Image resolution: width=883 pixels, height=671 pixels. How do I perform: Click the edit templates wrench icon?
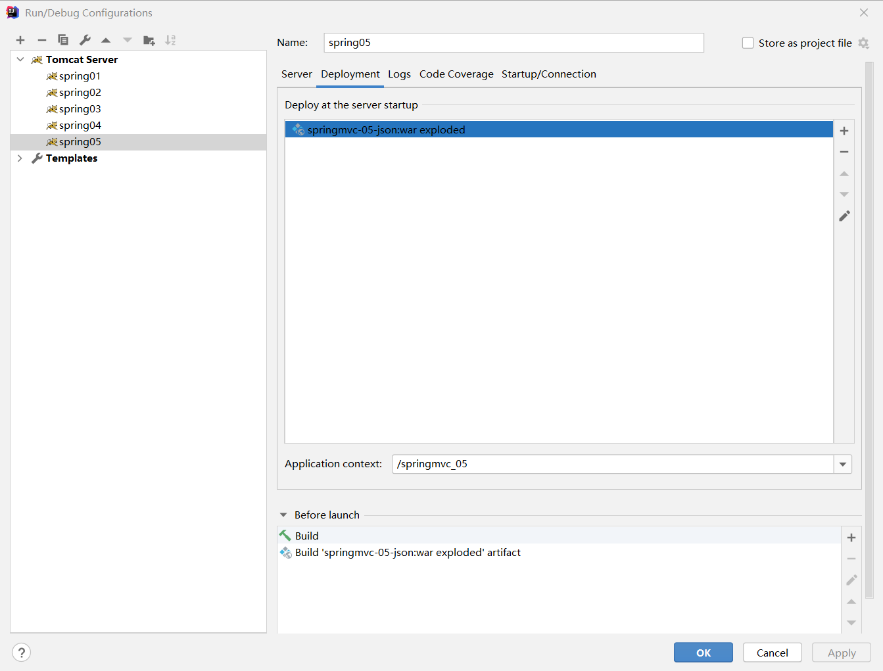click(x=85, y=40)
